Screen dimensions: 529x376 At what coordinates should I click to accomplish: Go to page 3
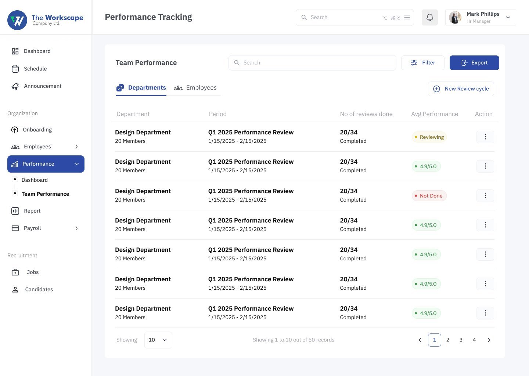pos(461,340)
